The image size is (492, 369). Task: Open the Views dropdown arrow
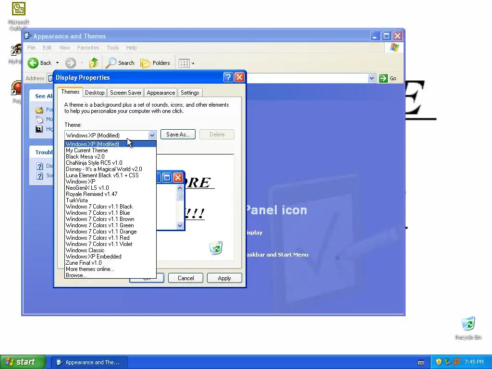193,63
